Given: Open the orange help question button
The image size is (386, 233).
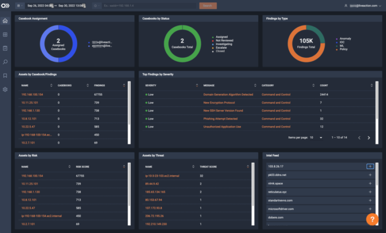Looking at the screenshot, I should point(372,219).
